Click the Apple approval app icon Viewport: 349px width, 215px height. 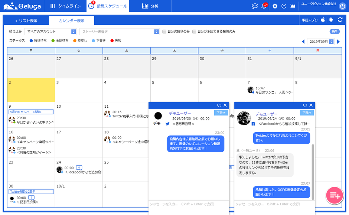pos(323,20)
